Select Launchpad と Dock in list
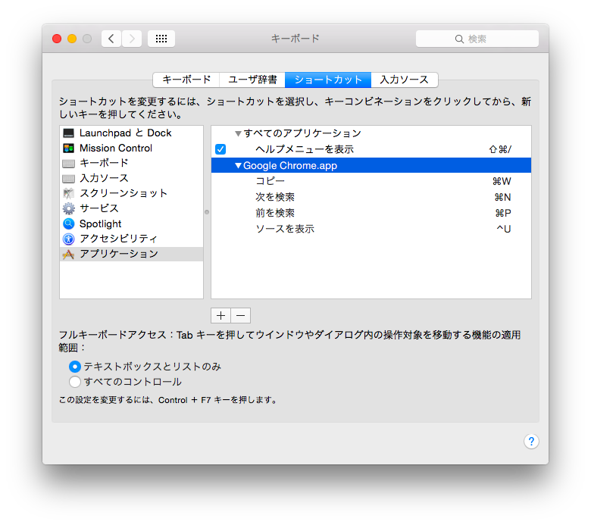 [x=132, y=133]
